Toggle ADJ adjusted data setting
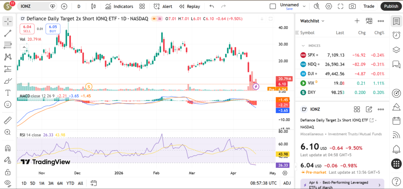 coord(287,183)
